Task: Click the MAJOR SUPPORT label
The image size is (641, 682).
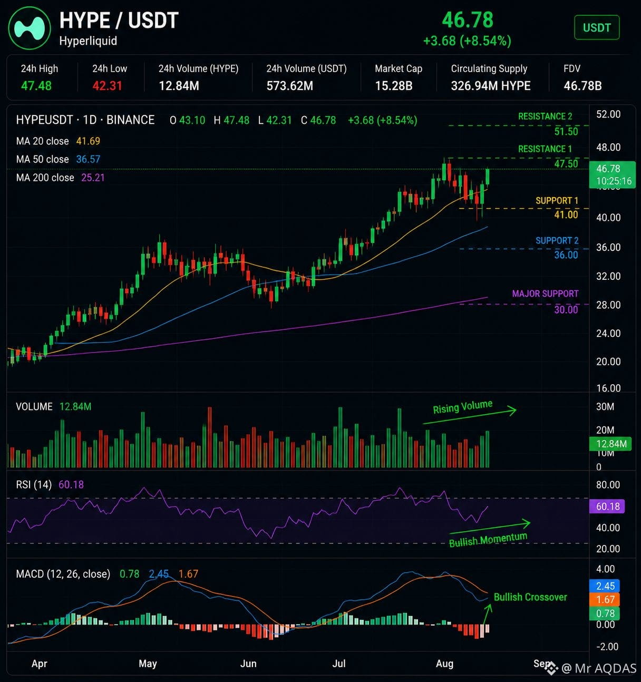Action: pos(545,294)
